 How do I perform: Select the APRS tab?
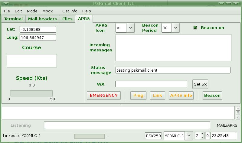point(84,19)
